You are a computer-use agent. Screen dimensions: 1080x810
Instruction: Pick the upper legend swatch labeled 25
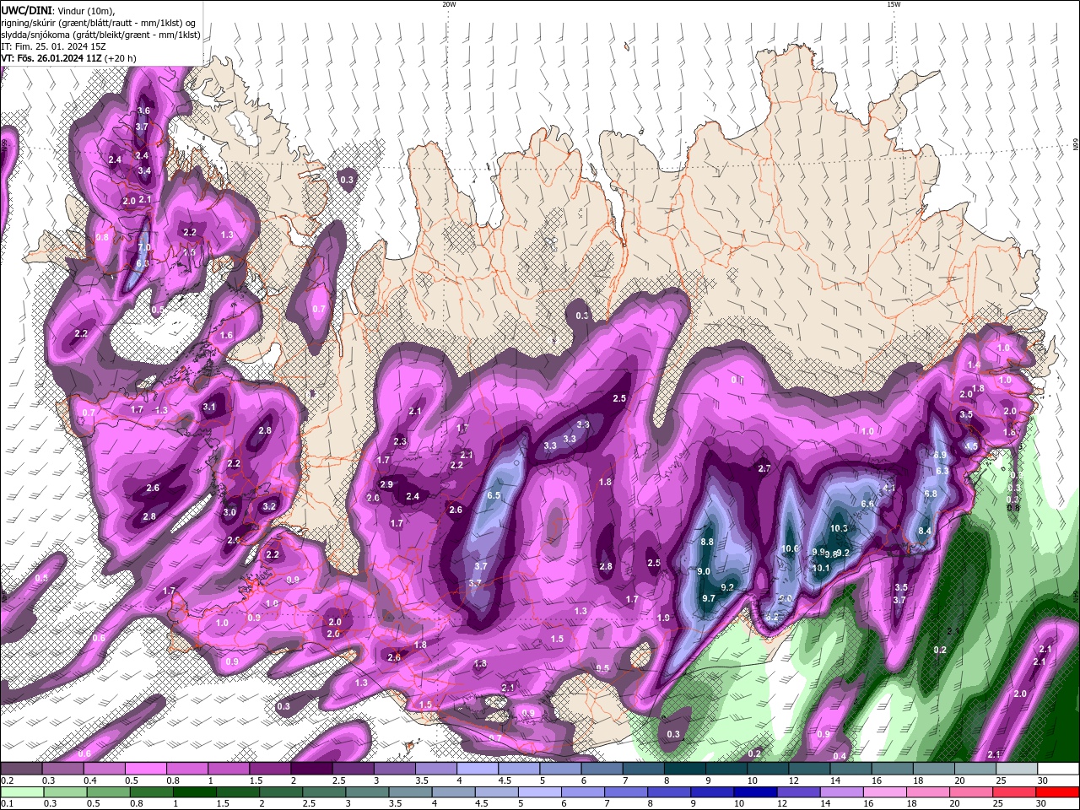click(x=1016, y=769)
